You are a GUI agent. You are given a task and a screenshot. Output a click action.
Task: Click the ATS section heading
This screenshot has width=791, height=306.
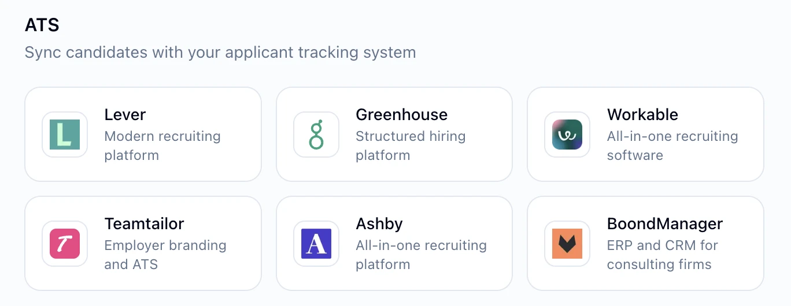point(42,25)
